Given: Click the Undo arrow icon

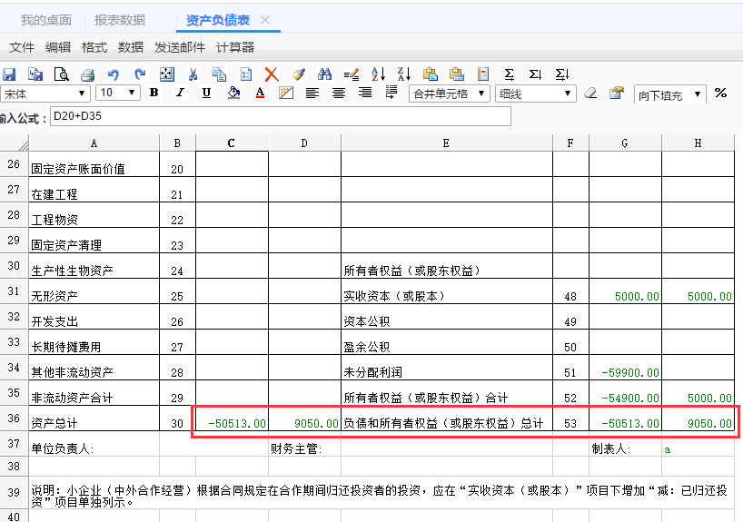Looking at the screenshot, I should point(114,74).
